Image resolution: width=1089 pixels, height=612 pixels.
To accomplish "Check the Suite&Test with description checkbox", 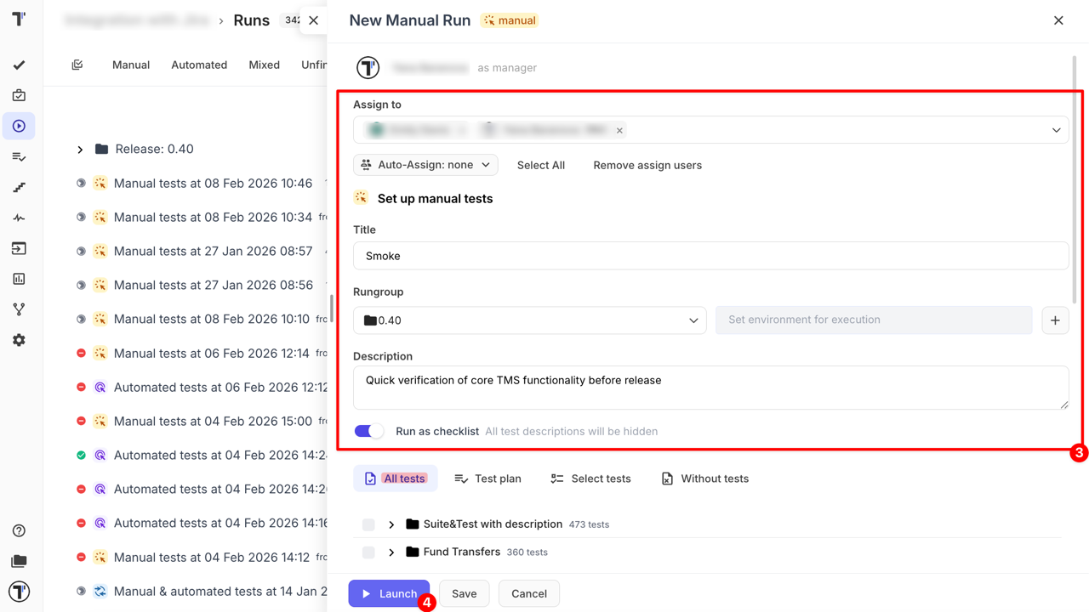I will coord(368,524).
